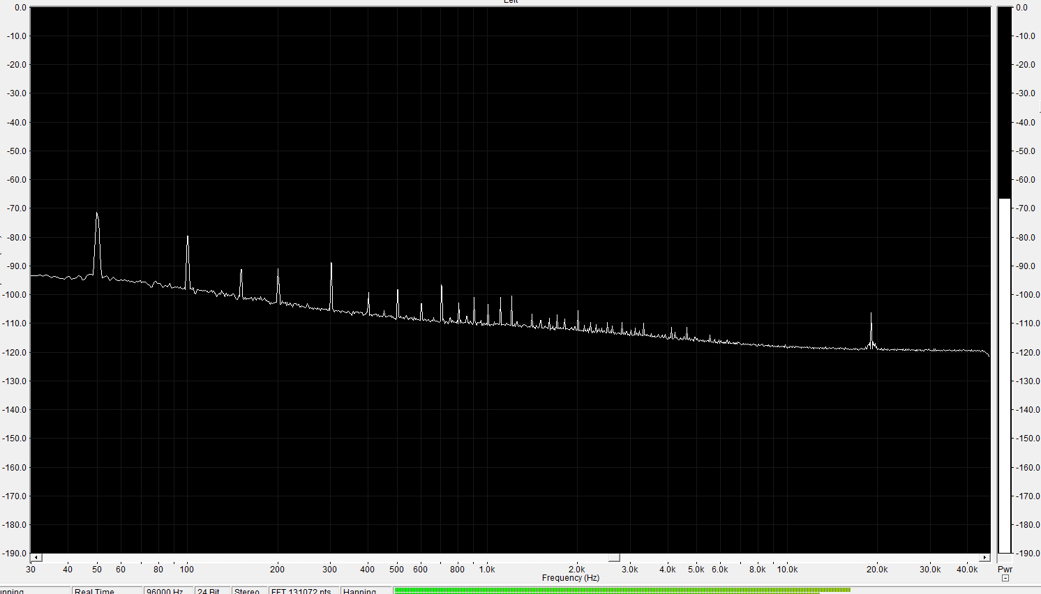
Task: Click the green input level meter
Action: (622, 591)
